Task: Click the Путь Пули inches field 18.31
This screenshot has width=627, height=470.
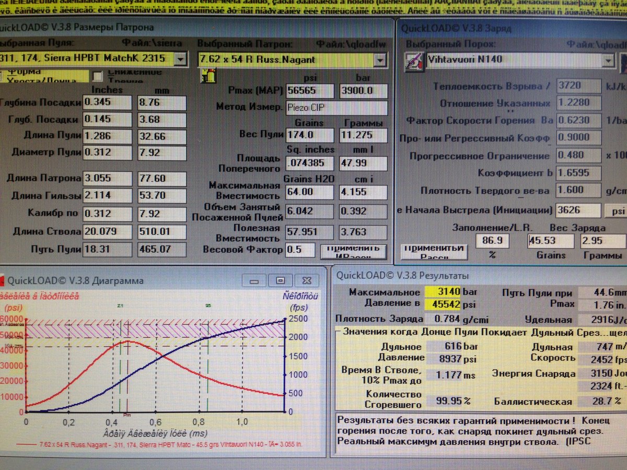Action: click(108, 250)
